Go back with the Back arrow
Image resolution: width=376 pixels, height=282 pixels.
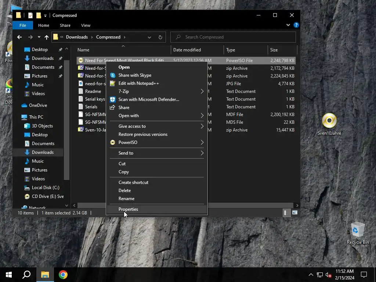[19, 37]
